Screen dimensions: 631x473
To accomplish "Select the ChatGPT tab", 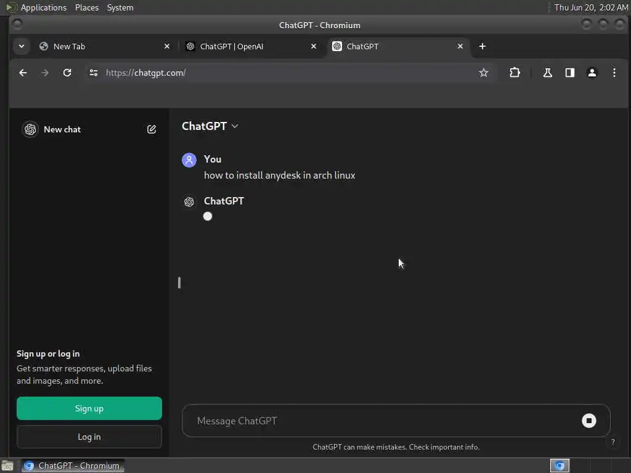I will pyautogui.click(x=399, y=46).
